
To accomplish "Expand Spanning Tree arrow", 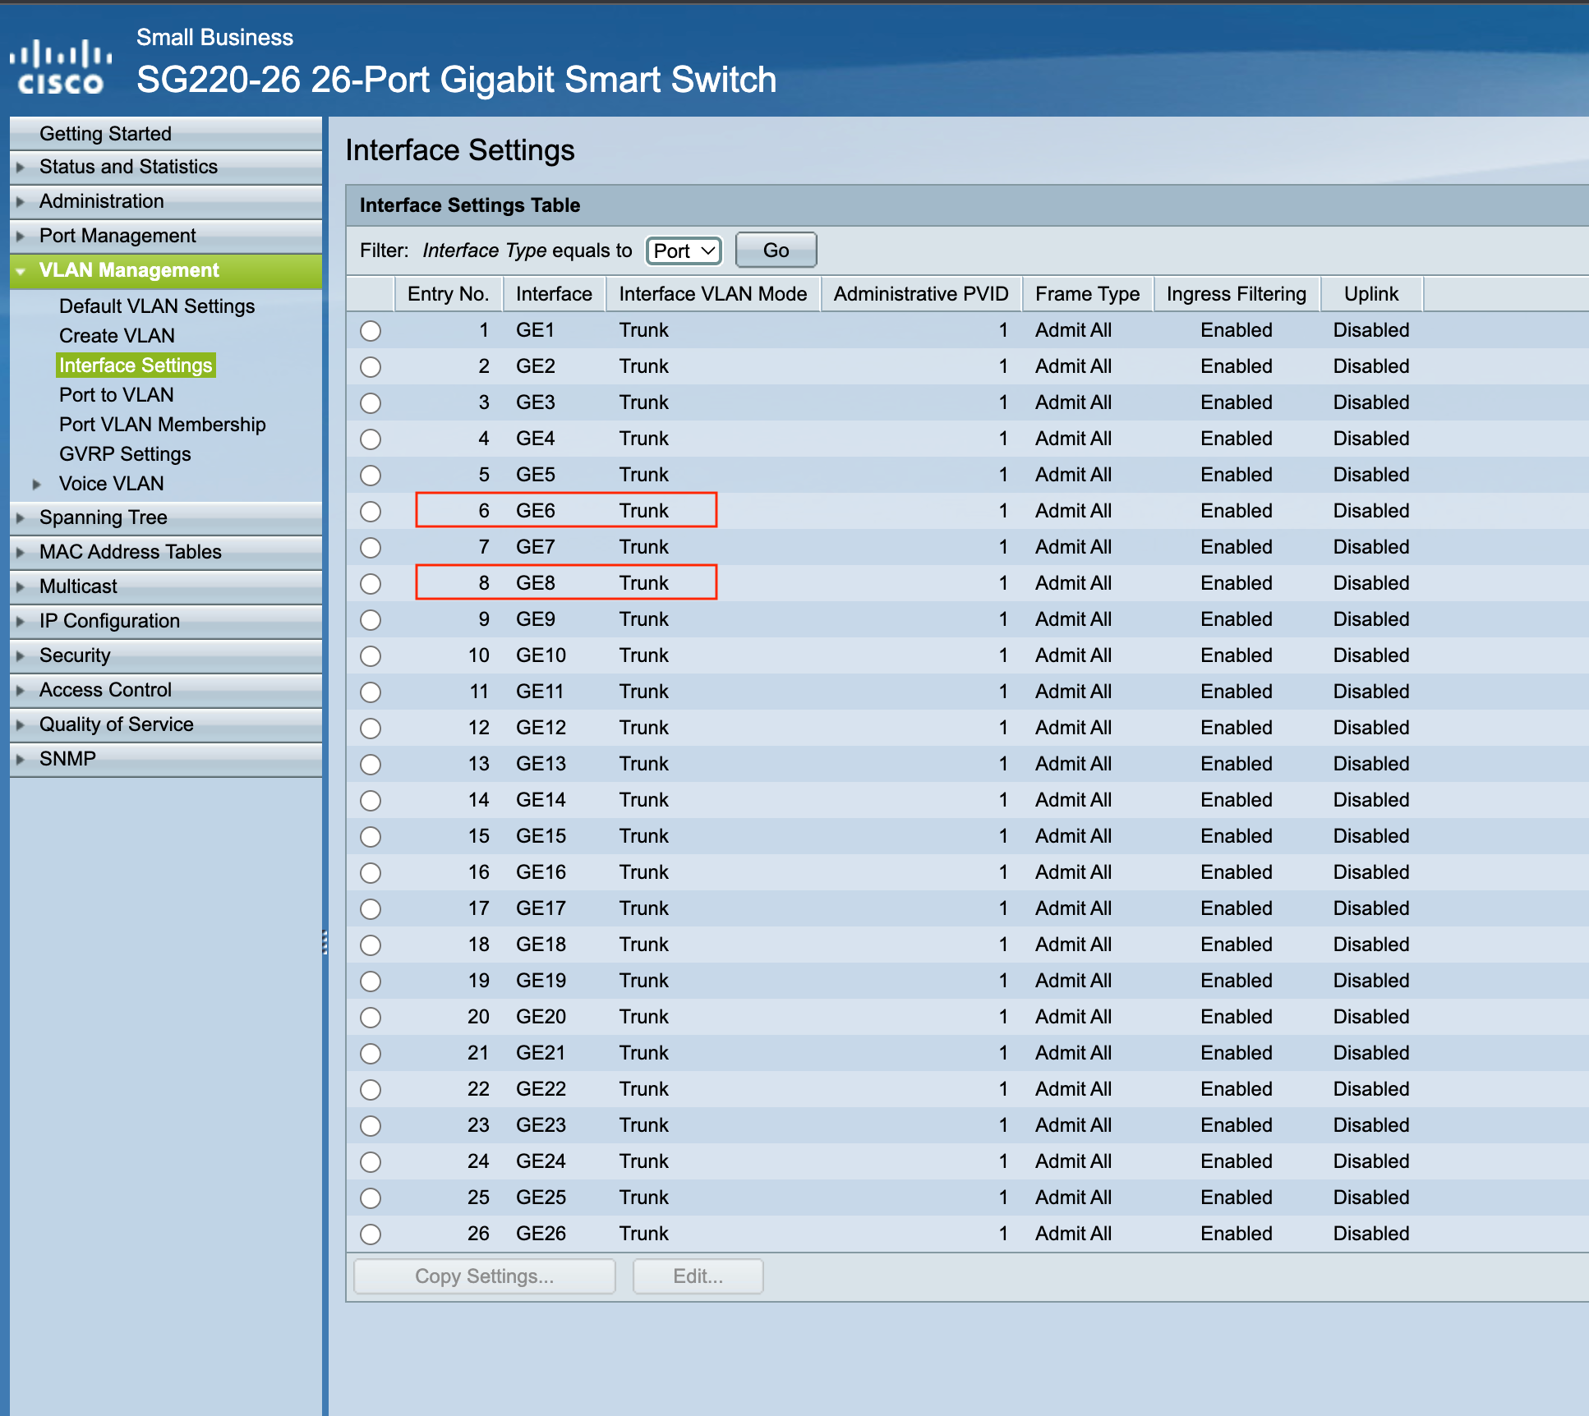I will [21, 518].
